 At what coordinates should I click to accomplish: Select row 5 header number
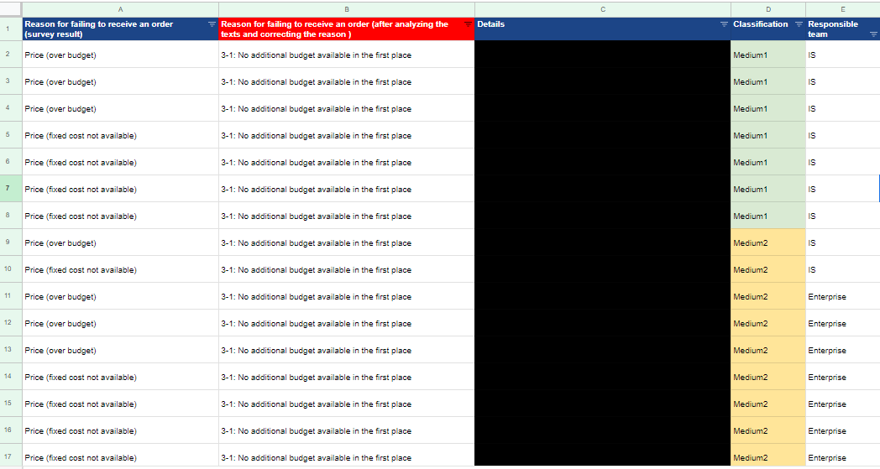point(11,135)
